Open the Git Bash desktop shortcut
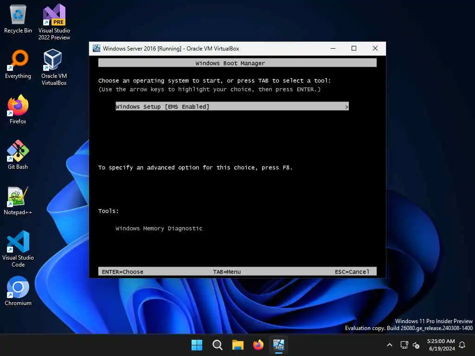This screenshot has width=475, height=356. click(18, 155)
